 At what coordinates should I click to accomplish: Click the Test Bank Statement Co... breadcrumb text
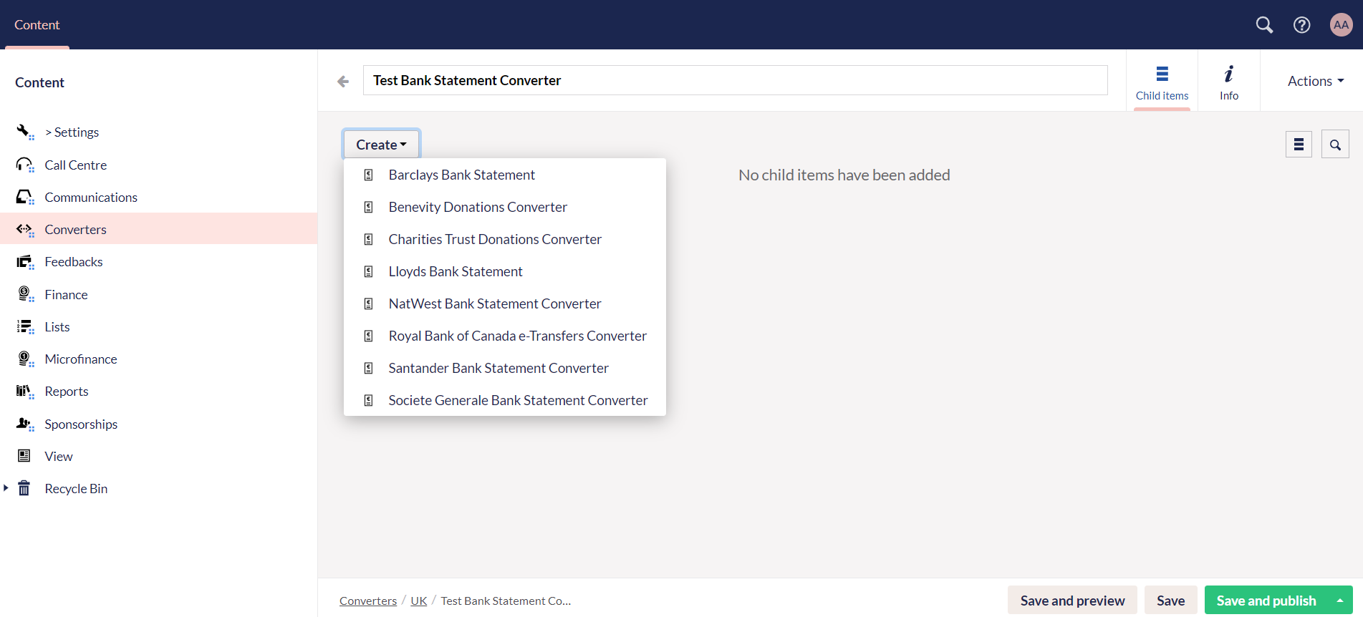[x=506, y=601]
